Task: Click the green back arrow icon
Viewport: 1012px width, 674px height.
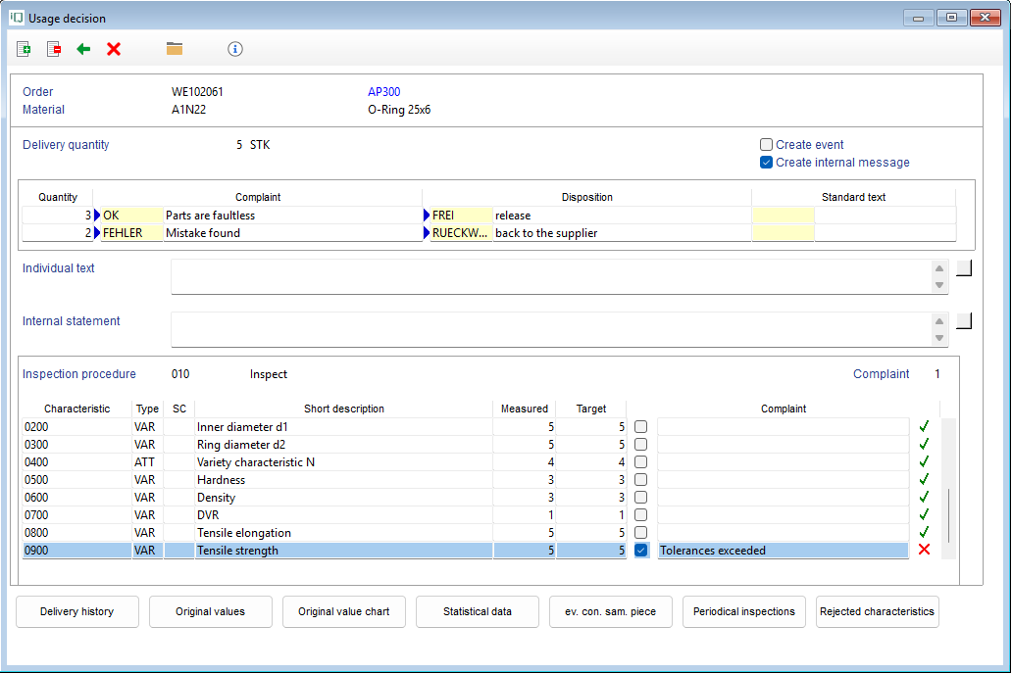Action: 83,49
